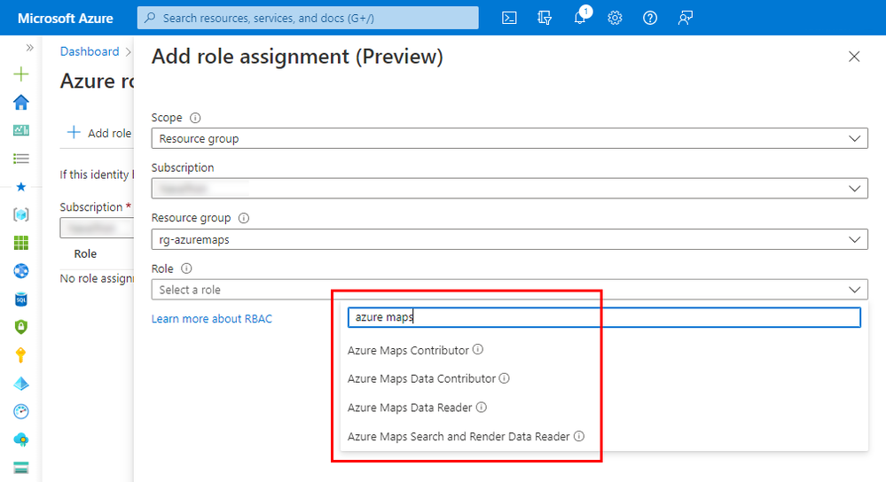The image size is (886, 482).
Task: Open the Scope dropdown
Action: click(x=509, y=138)
